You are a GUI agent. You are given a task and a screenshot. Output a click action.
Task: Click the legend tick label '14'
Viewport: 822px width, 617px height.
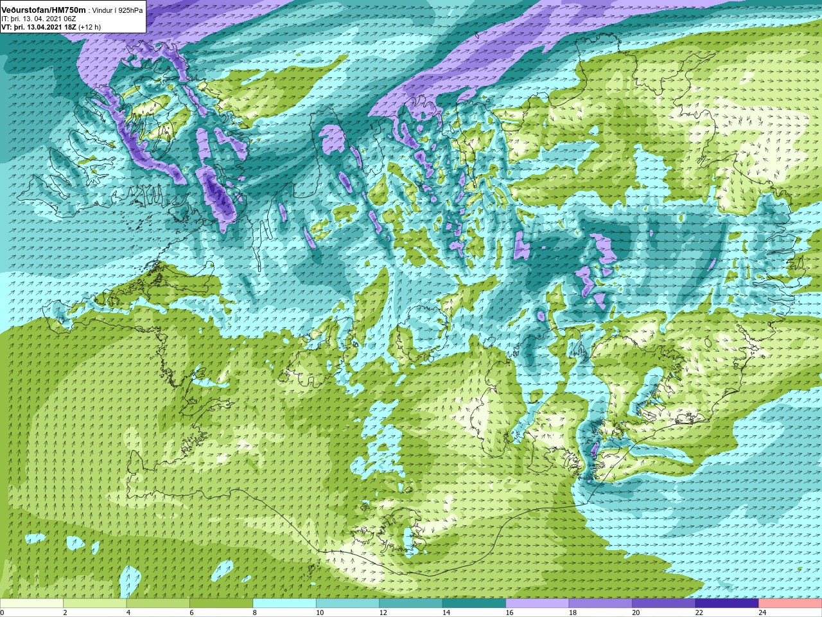pos(446,613)
